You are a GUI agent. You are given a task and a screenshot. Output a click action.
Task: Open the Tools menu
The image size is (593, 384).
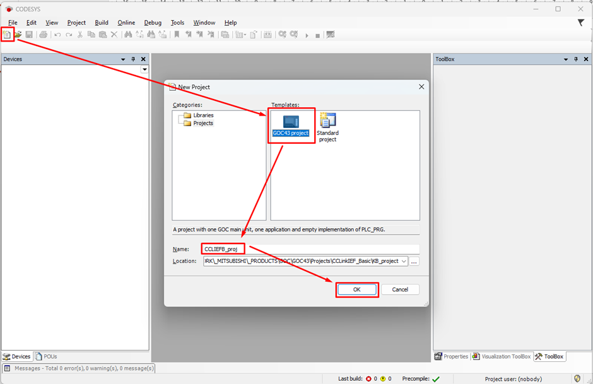(x=177, y=23)
